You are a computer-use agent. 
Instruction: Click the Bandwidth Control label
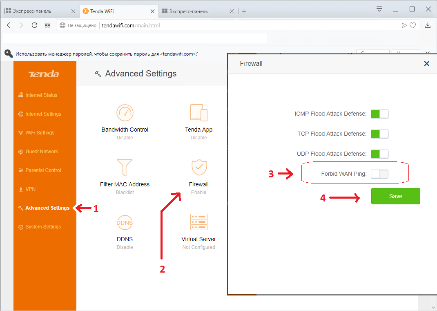click(x=125, y=130)
